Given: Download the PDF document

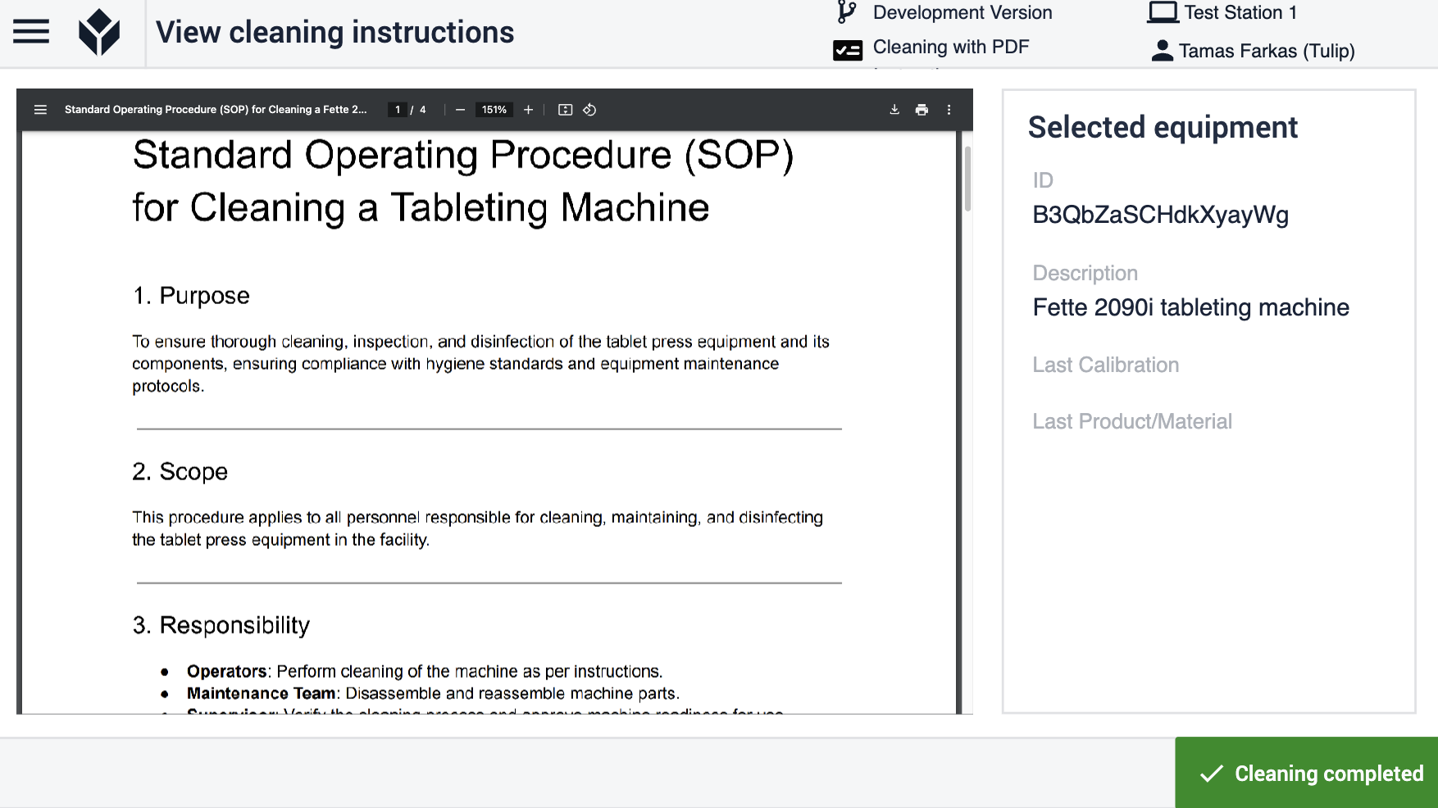Looking at the screenshot, I should (894, 110).
